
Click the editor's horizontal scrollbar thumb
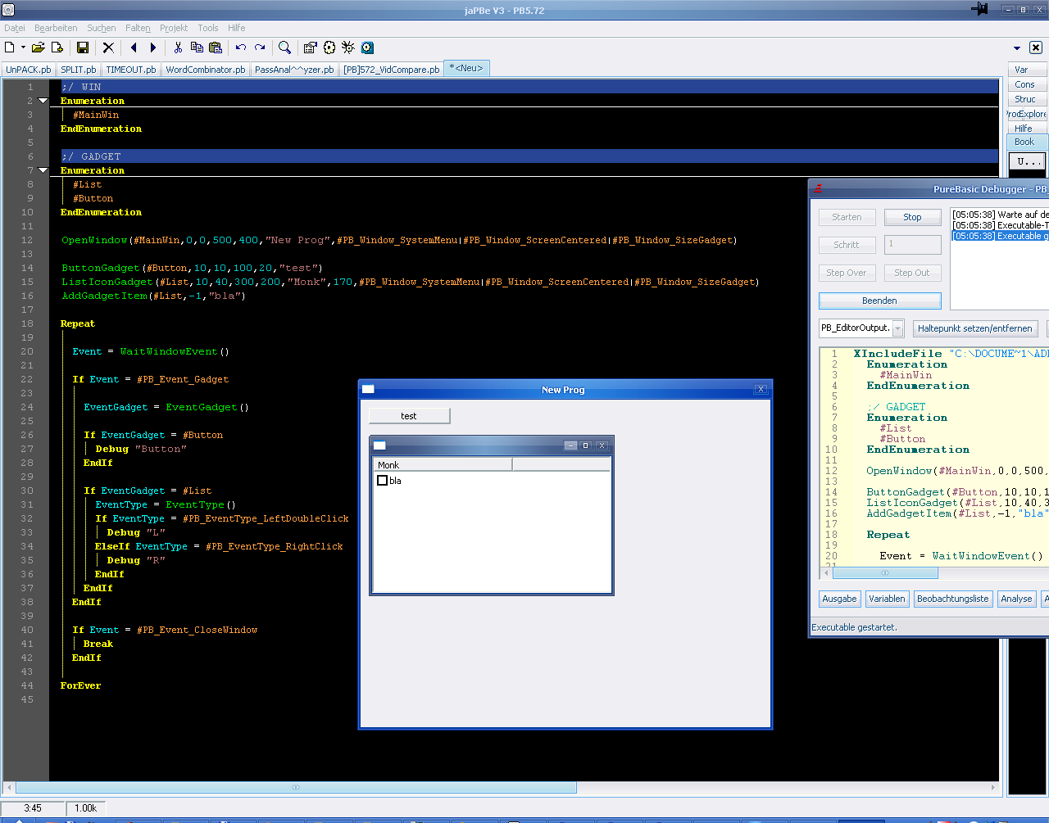296,788
